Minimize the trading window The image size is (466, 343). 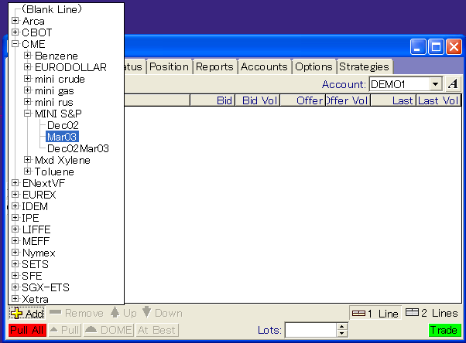coord(418,46)
